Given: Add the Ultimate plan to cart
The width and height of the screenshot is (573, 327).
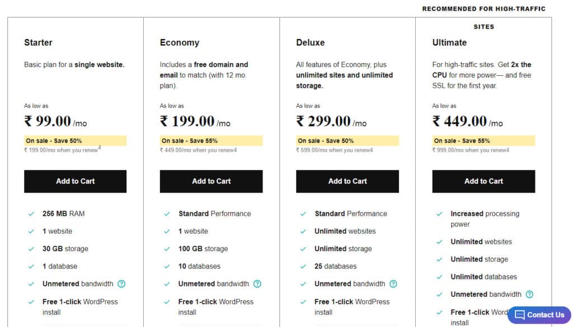Looking at the screenshot, I should 483,181.
